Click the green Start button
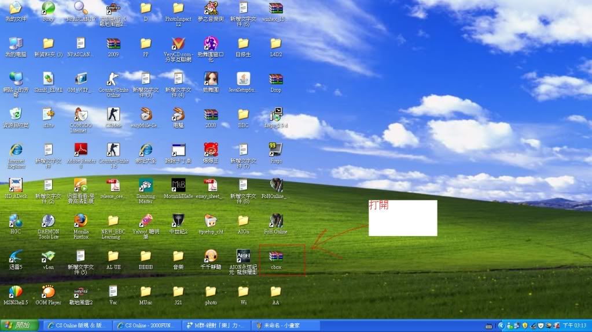The width and height of the screenshot is (592, 332). click(x=20, y=326)
